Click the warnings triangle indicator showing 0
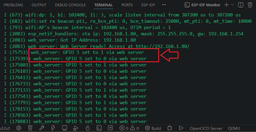256x132 pixels. (134, 128)
